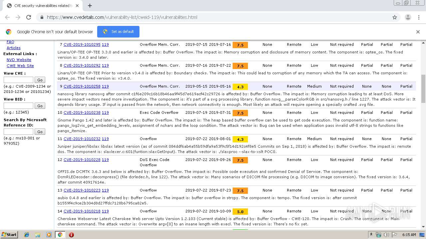Open CVE-2019-1010238 link
The width and height of the screenshot is (426, 239).
pyautogui.click(x=82, y=113)
